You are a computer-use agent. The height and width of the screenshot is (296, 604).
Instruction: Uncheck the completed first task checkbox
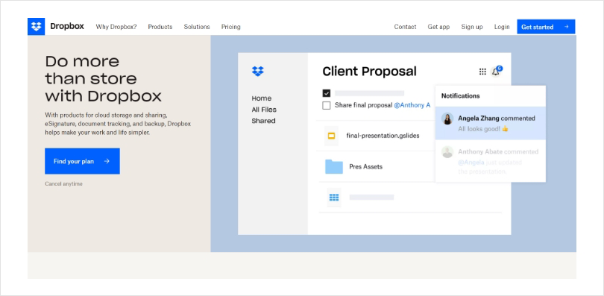(327, 93)
